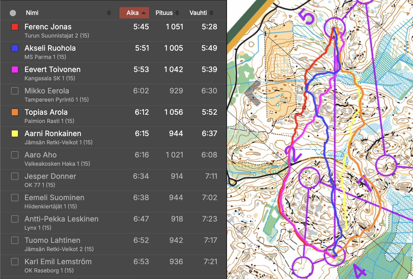The width and height of the screenshot is (413, 279).
Task: Hide Aarni Ronkainen's yellow route
Action: (x=15, y=134)
